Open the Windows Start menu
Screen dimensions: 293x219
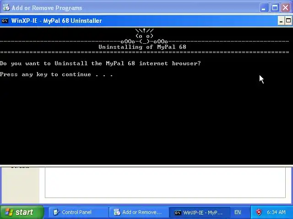coord(22,212)
